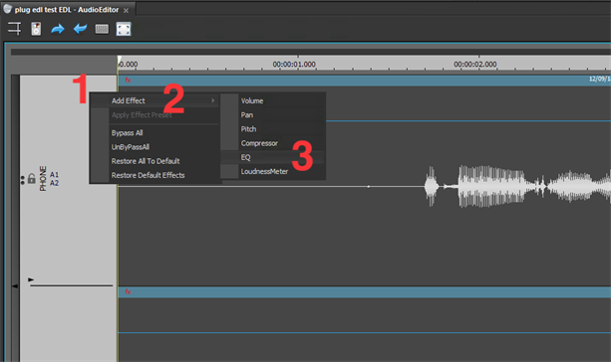Choose UnByPassAll from context menu
Viewport: 611px width, 362px height.
pyautogui.click(x=131, y=147)
